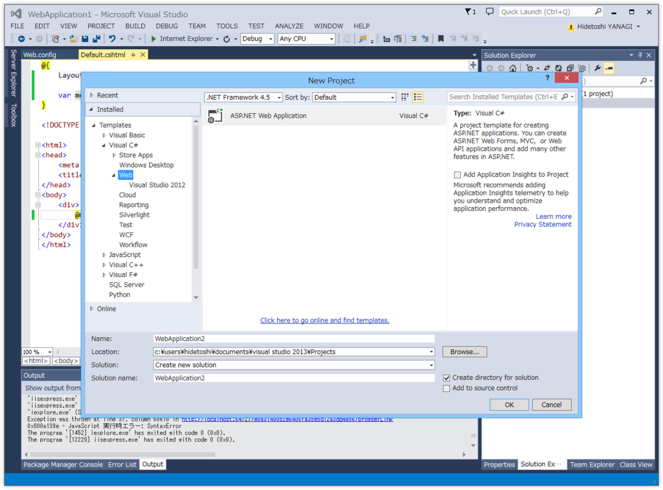Click Refresh icon in Solution Explorer
The height and width of the screenshot is (490, 663).
pyautogui.click(x=559, y=68)
